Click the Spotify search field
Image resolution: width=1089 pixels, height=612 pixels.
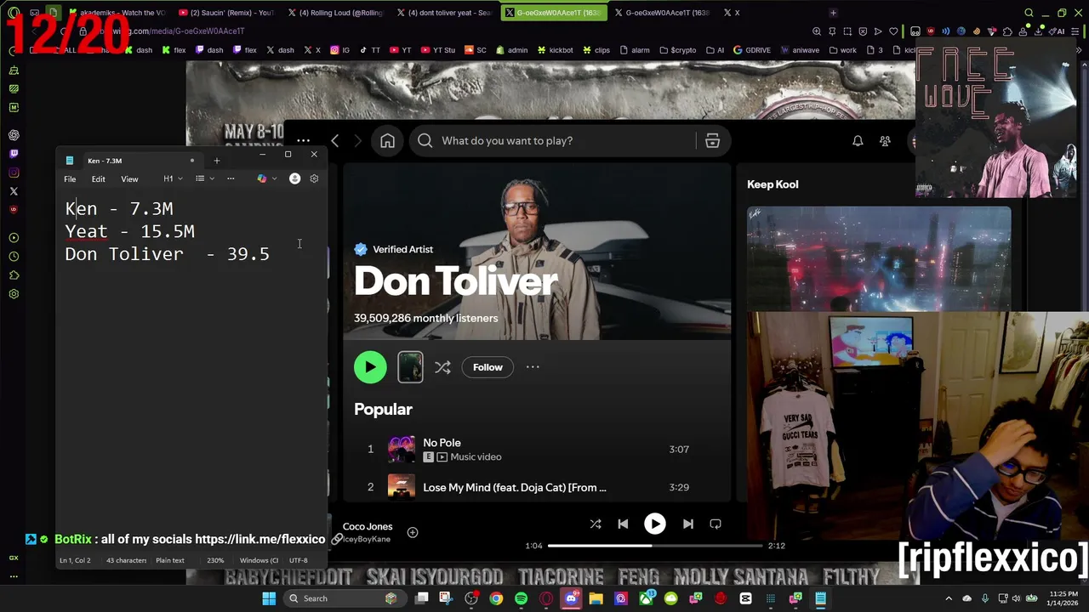coord(553,141)
